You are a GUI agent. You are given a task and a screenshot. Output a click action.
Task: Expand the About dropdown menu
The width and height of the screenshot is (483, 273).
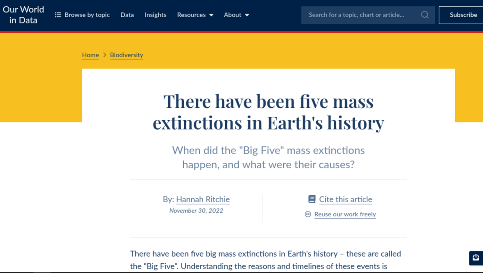coord(236,15)
